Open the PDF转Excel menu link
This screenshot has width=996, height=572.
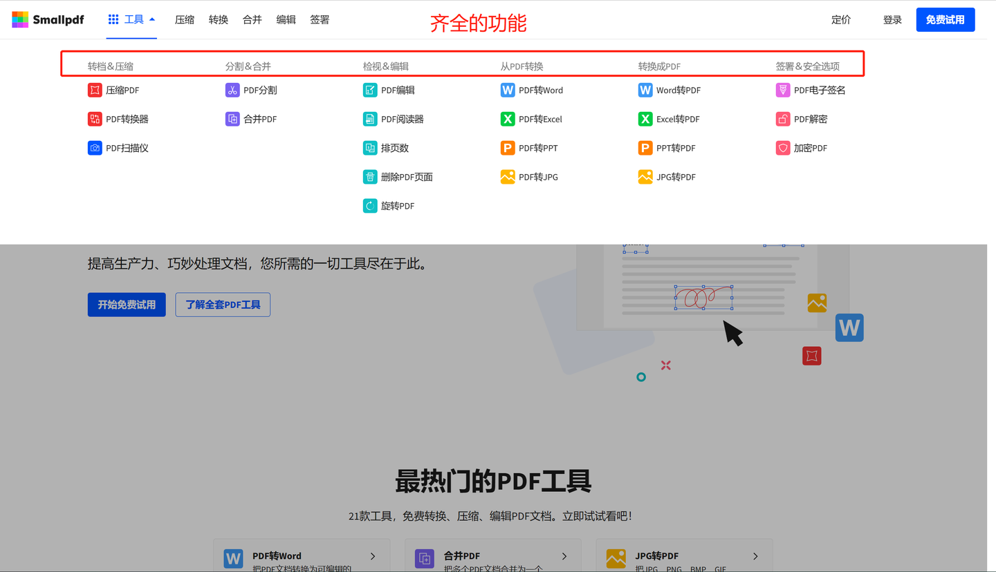[541, 119]
